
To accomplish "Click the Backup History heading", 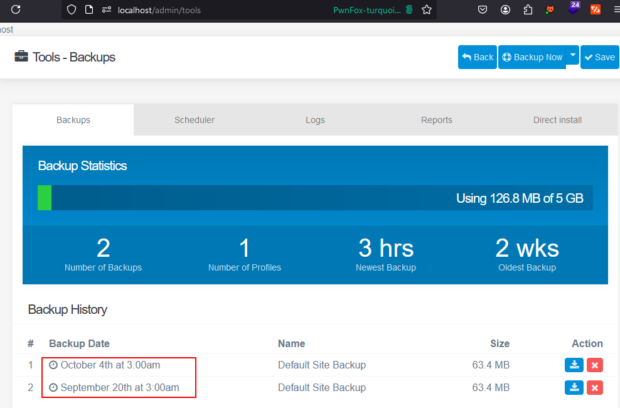I will click(68, 309).
